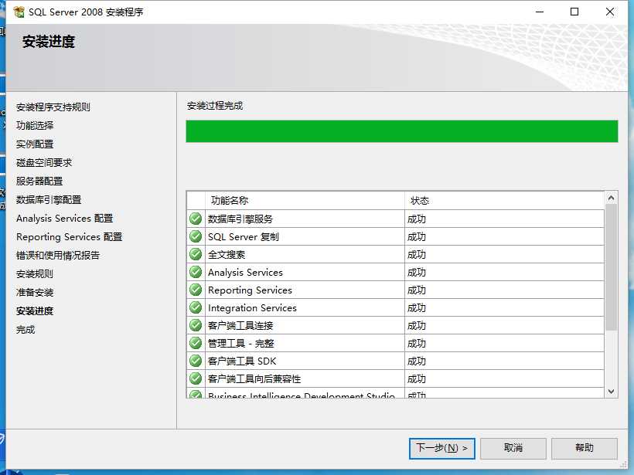
Task: Select the Analysis Services 配置 step
Action: click(x=65, y=219)
